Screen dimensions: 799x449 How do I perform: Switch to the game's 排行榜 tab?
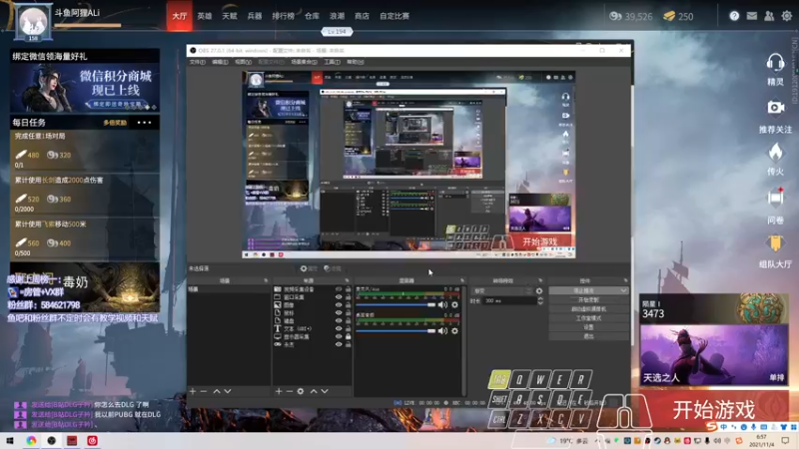pyautogui.click(x=283, y=16)
